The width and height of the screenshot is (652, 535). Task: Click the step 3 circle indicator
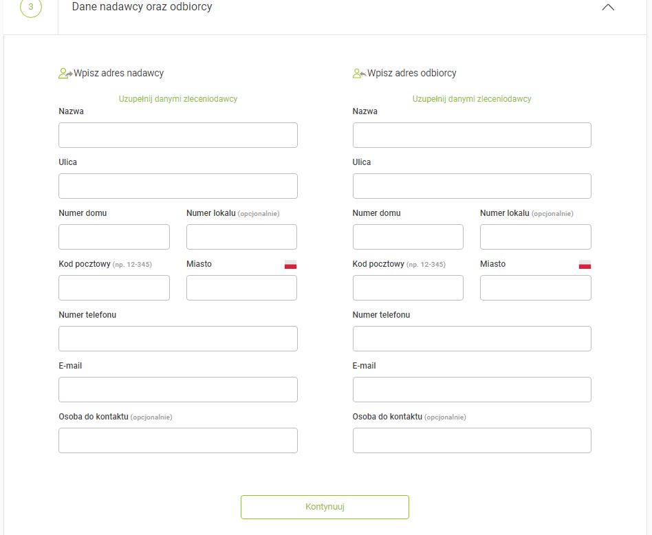pos(30,7)
